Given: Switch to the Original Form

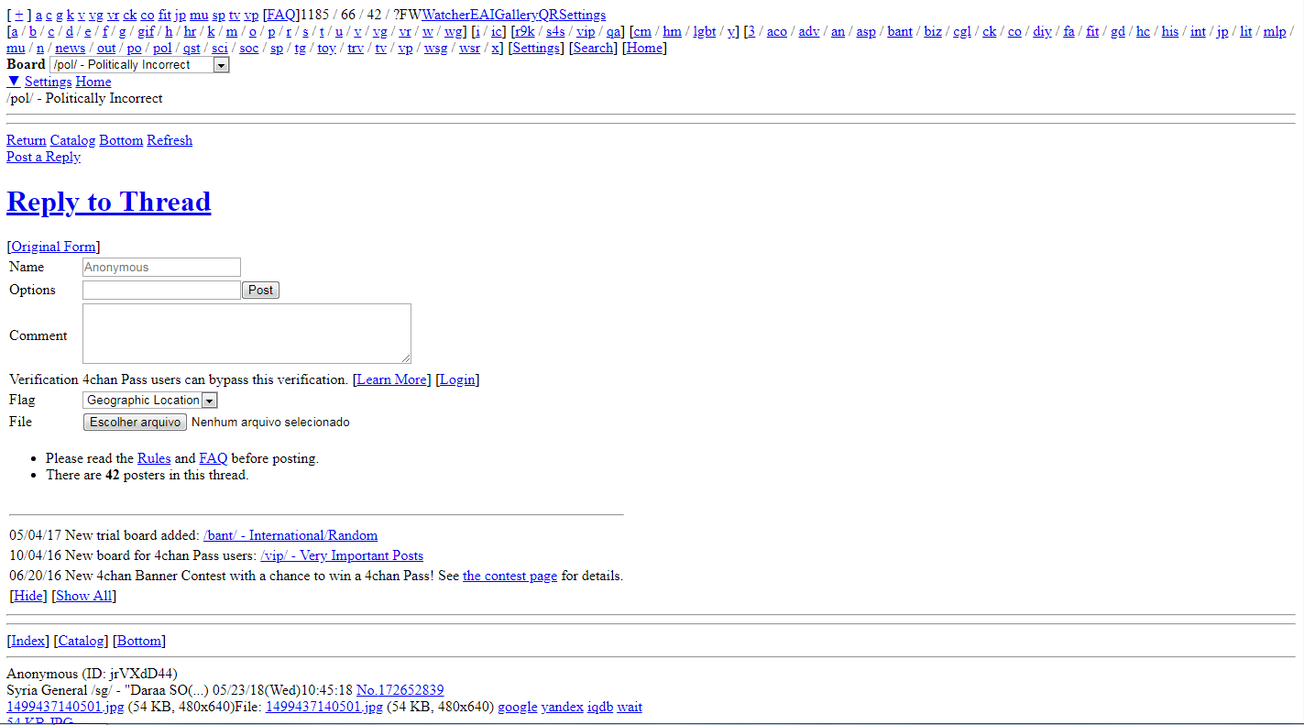Looking at the screenshot, I should [53, 247].
